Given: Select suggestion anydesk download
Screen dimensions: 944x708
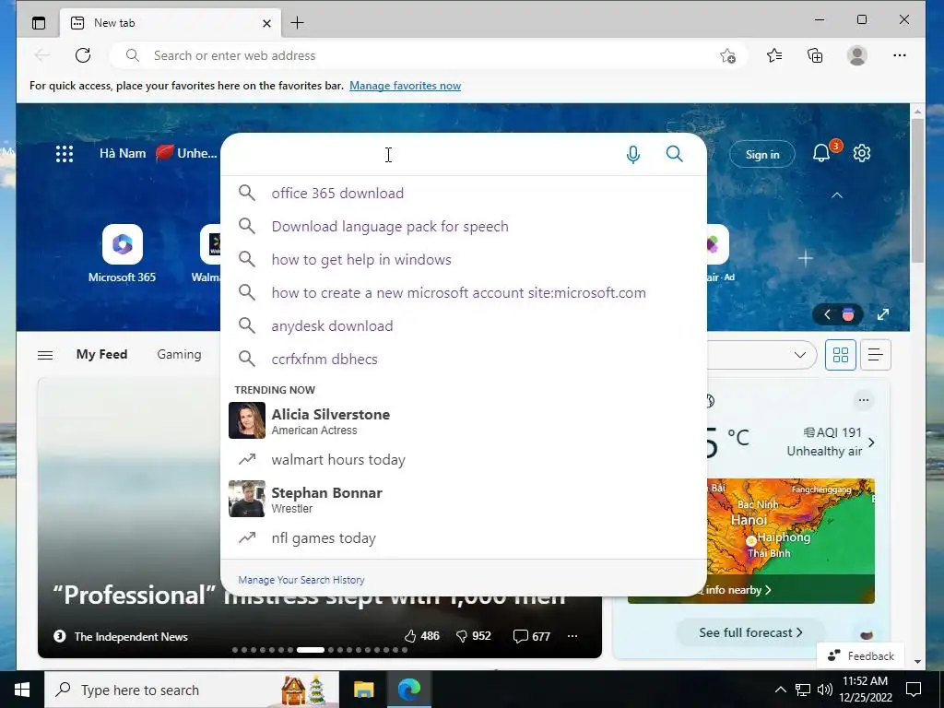Looking at the screenshot, I should tap(463, 325).
